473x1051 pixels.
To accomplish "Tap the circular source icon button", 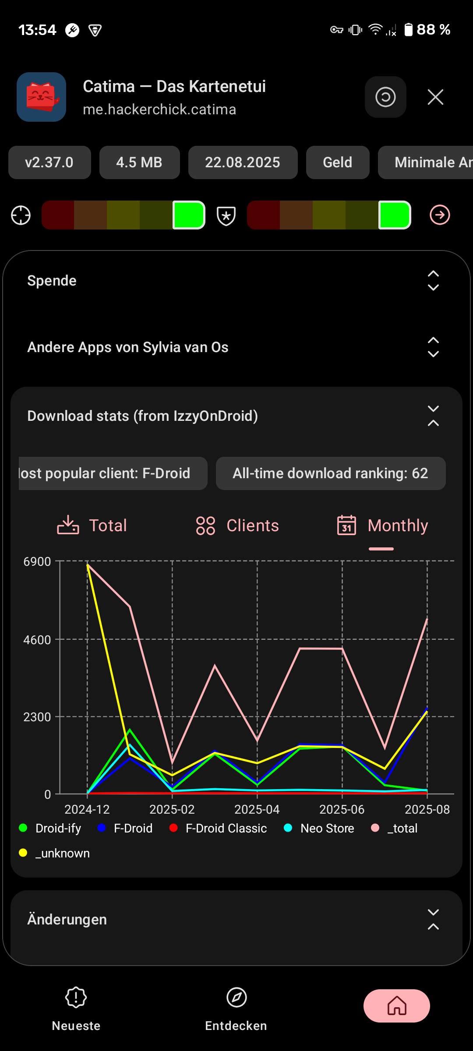I will [x=385, y=97].
